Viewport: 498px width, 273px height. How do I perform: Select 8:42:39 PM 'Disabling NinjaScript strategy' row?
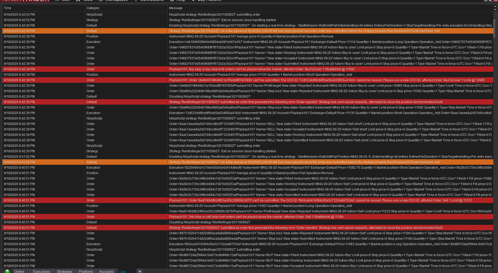pyautogui.click(x=248, y=97)
